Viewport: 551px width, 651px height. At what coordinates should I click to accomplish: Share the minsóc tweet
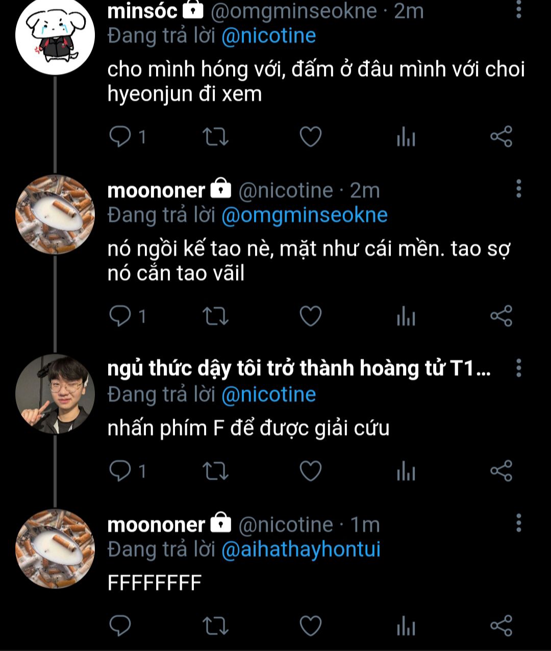tap(501, 137)
